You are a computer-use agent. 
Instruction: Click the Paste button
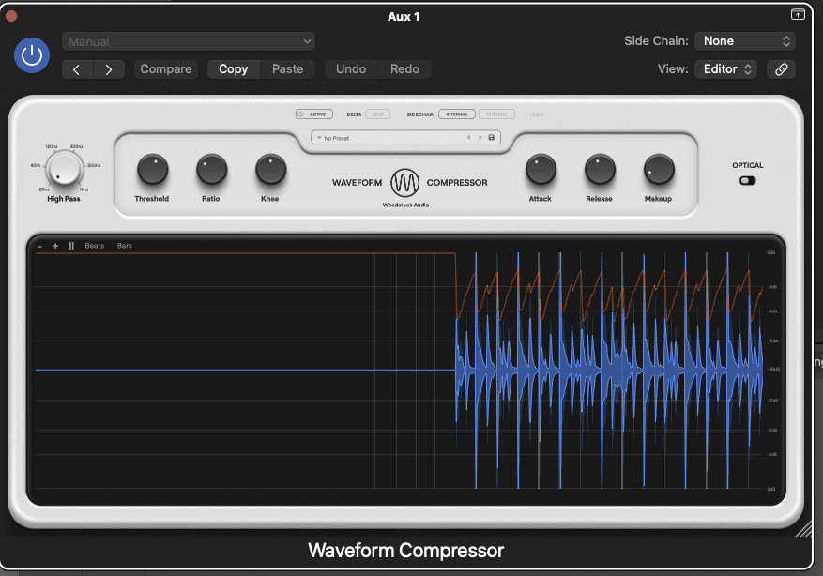[x=288, y=69]
